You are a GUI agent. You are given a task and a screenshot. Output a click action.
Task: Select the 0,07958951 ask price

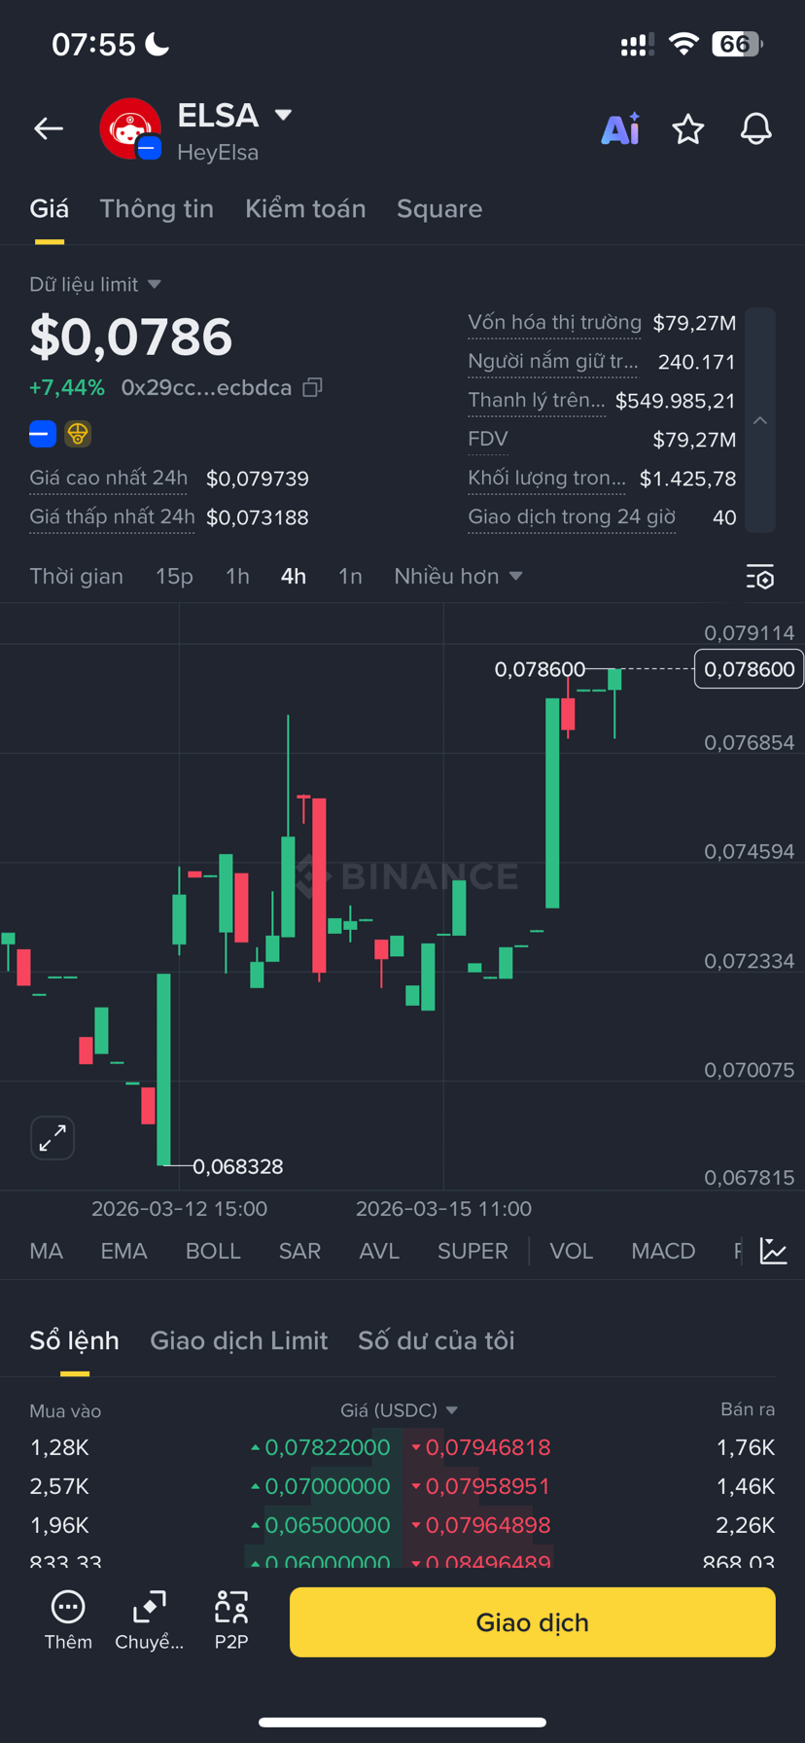(x=488, y=1486)
